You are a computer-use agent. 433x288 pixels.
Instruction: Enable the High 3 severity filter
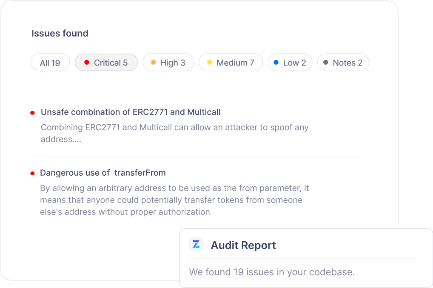(x=168, y=62)
